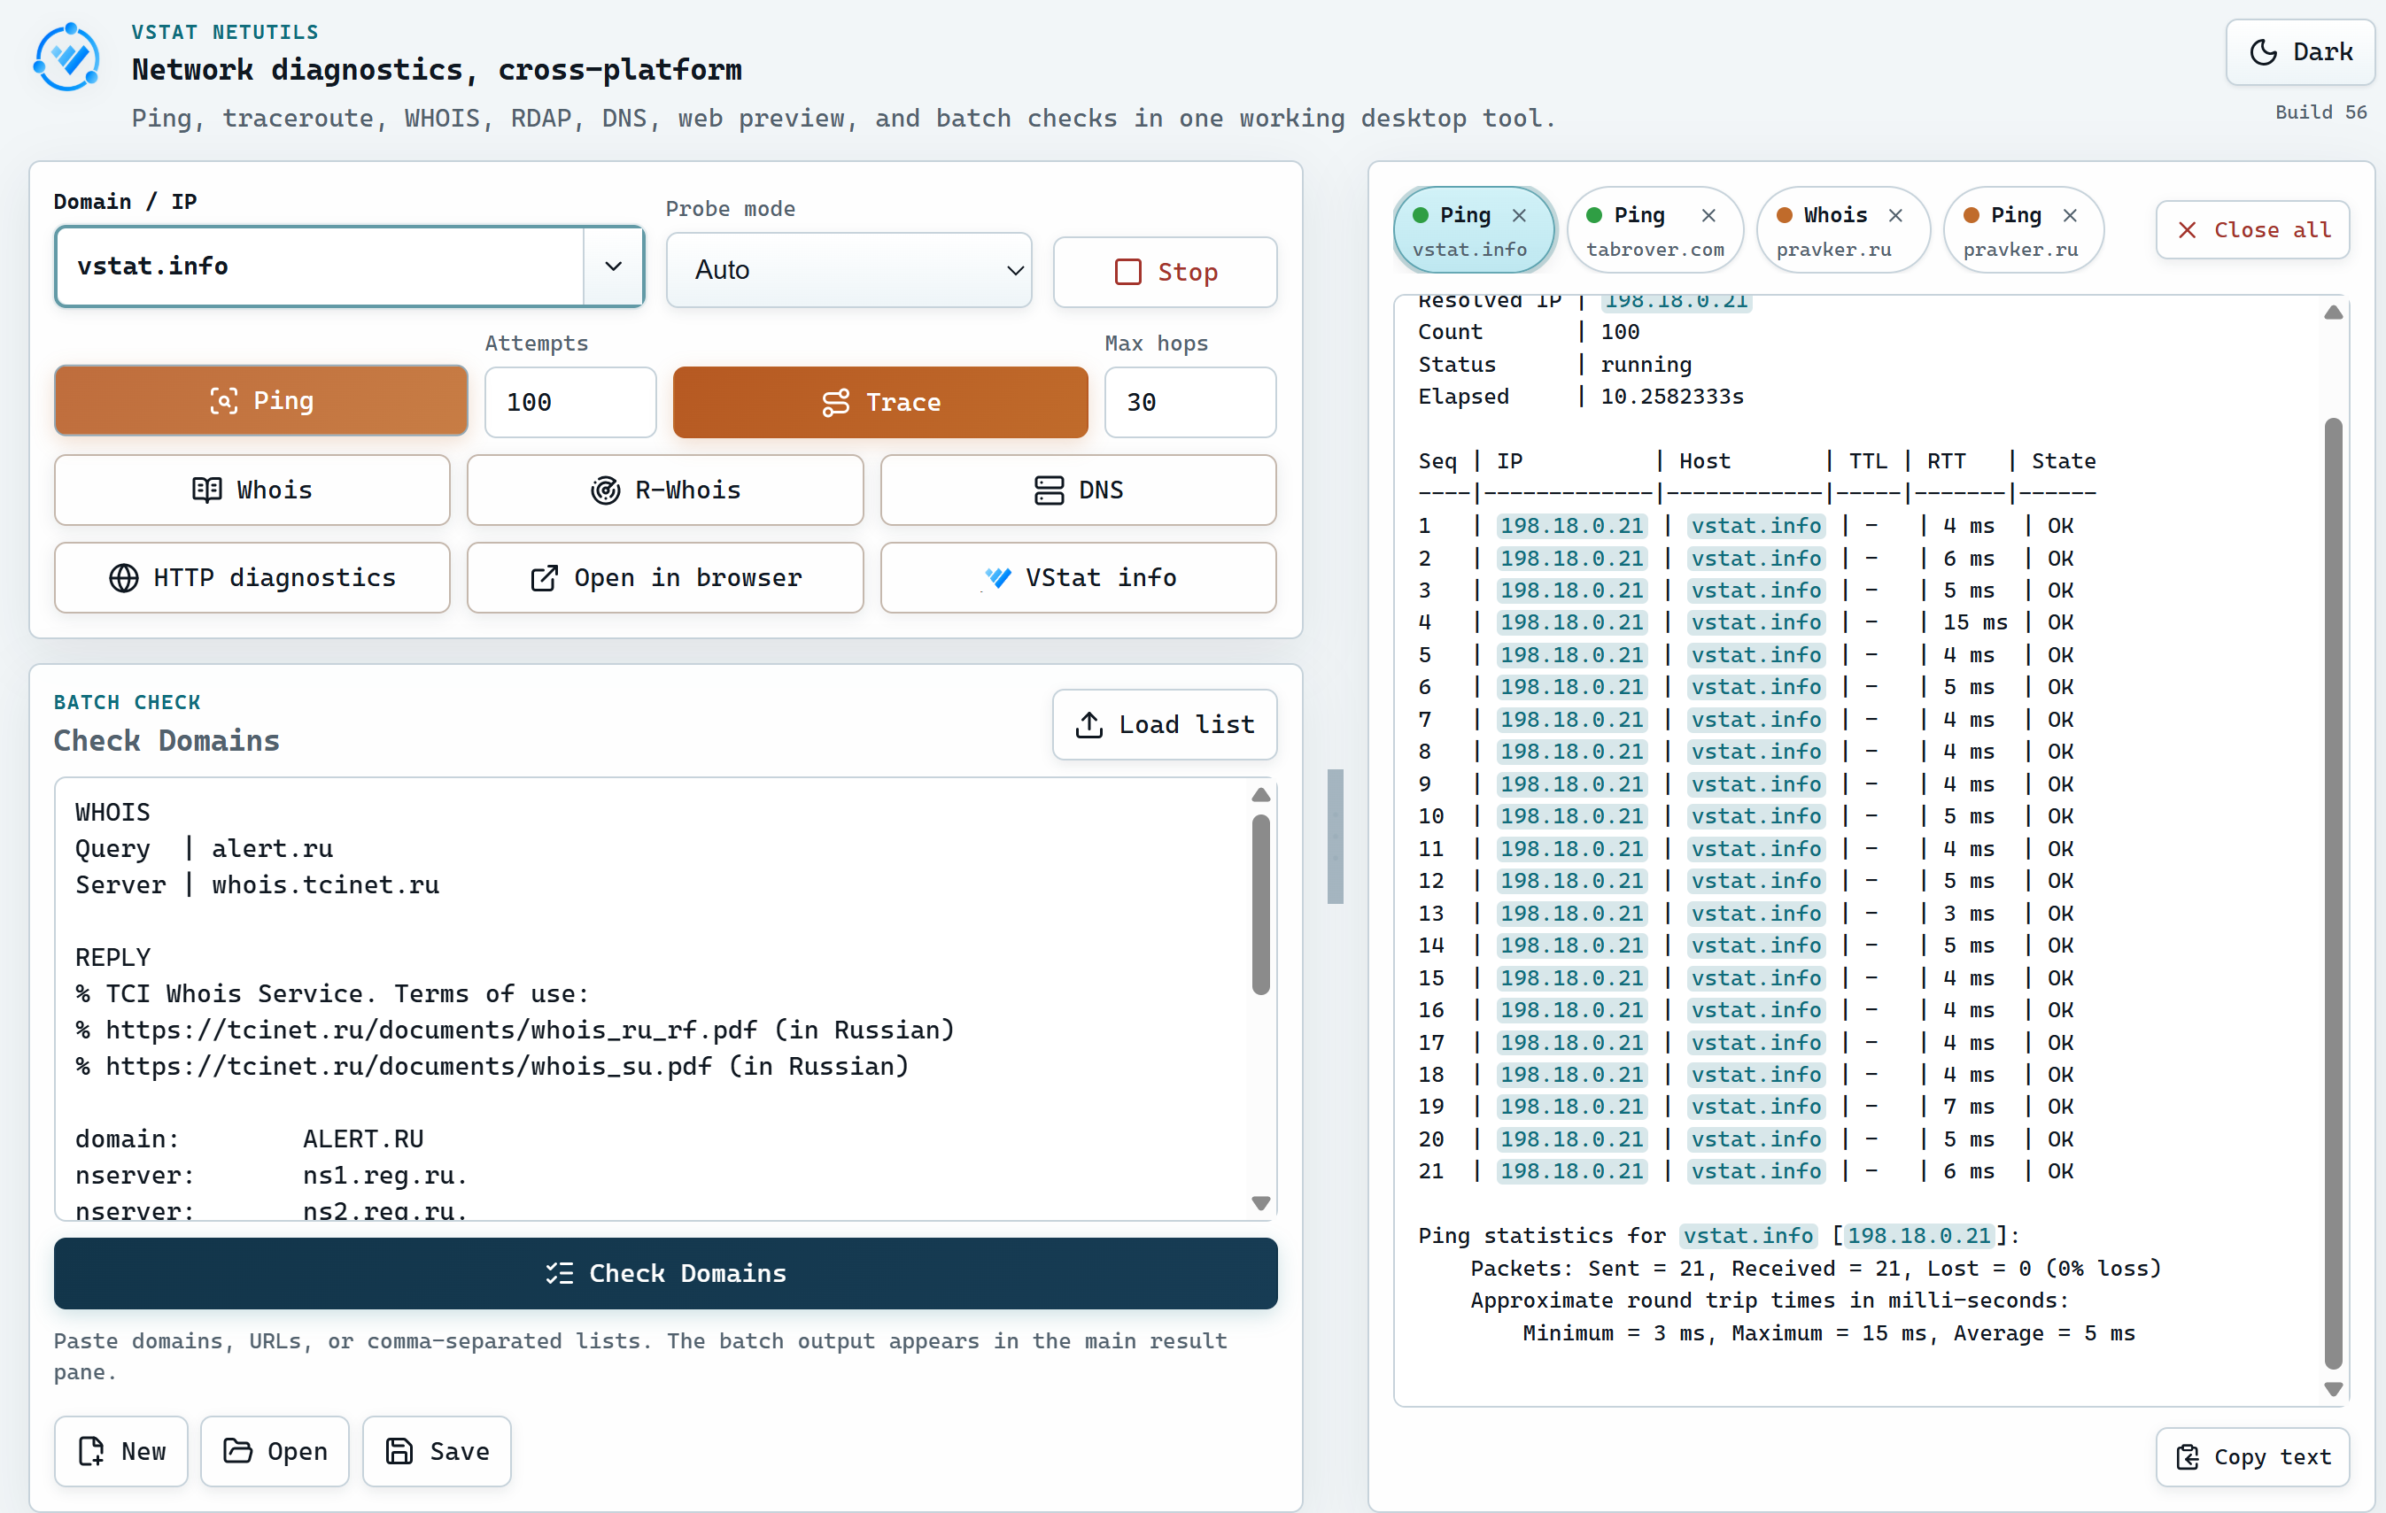Click the IP 198.18.0.21 in ping row 13

(1571, 913)
